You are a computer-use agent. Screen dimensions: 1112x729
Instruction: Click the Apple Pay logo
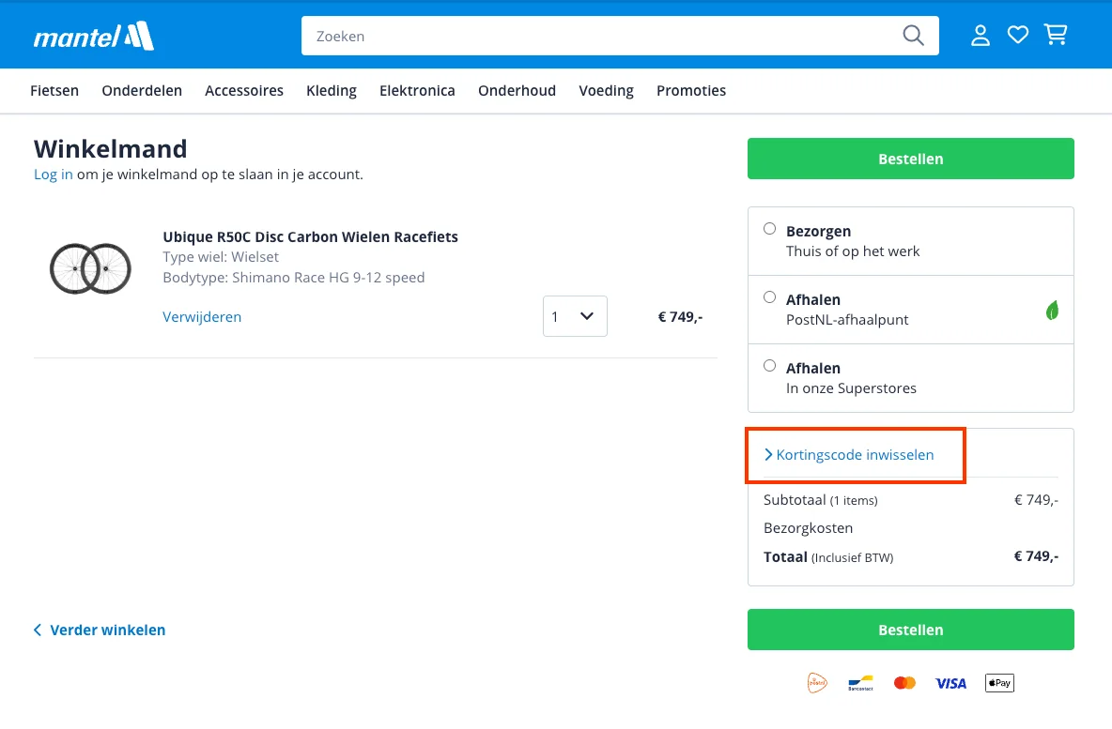[999, 683]
